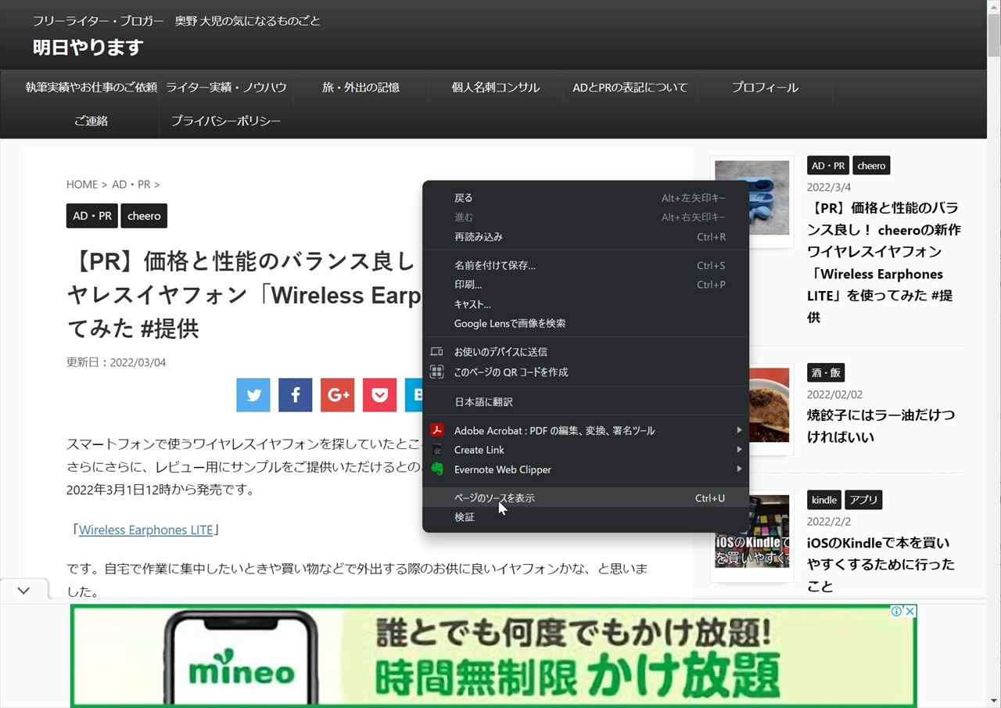
Task: Click send-to-device icon in context menu
Action: [x=437, y=352]
